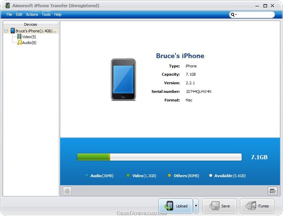The height and width of the screenshot is (216, 283).
Task: Click the Format value Mac
Action: pyautogui.click(x=189, y=100)
